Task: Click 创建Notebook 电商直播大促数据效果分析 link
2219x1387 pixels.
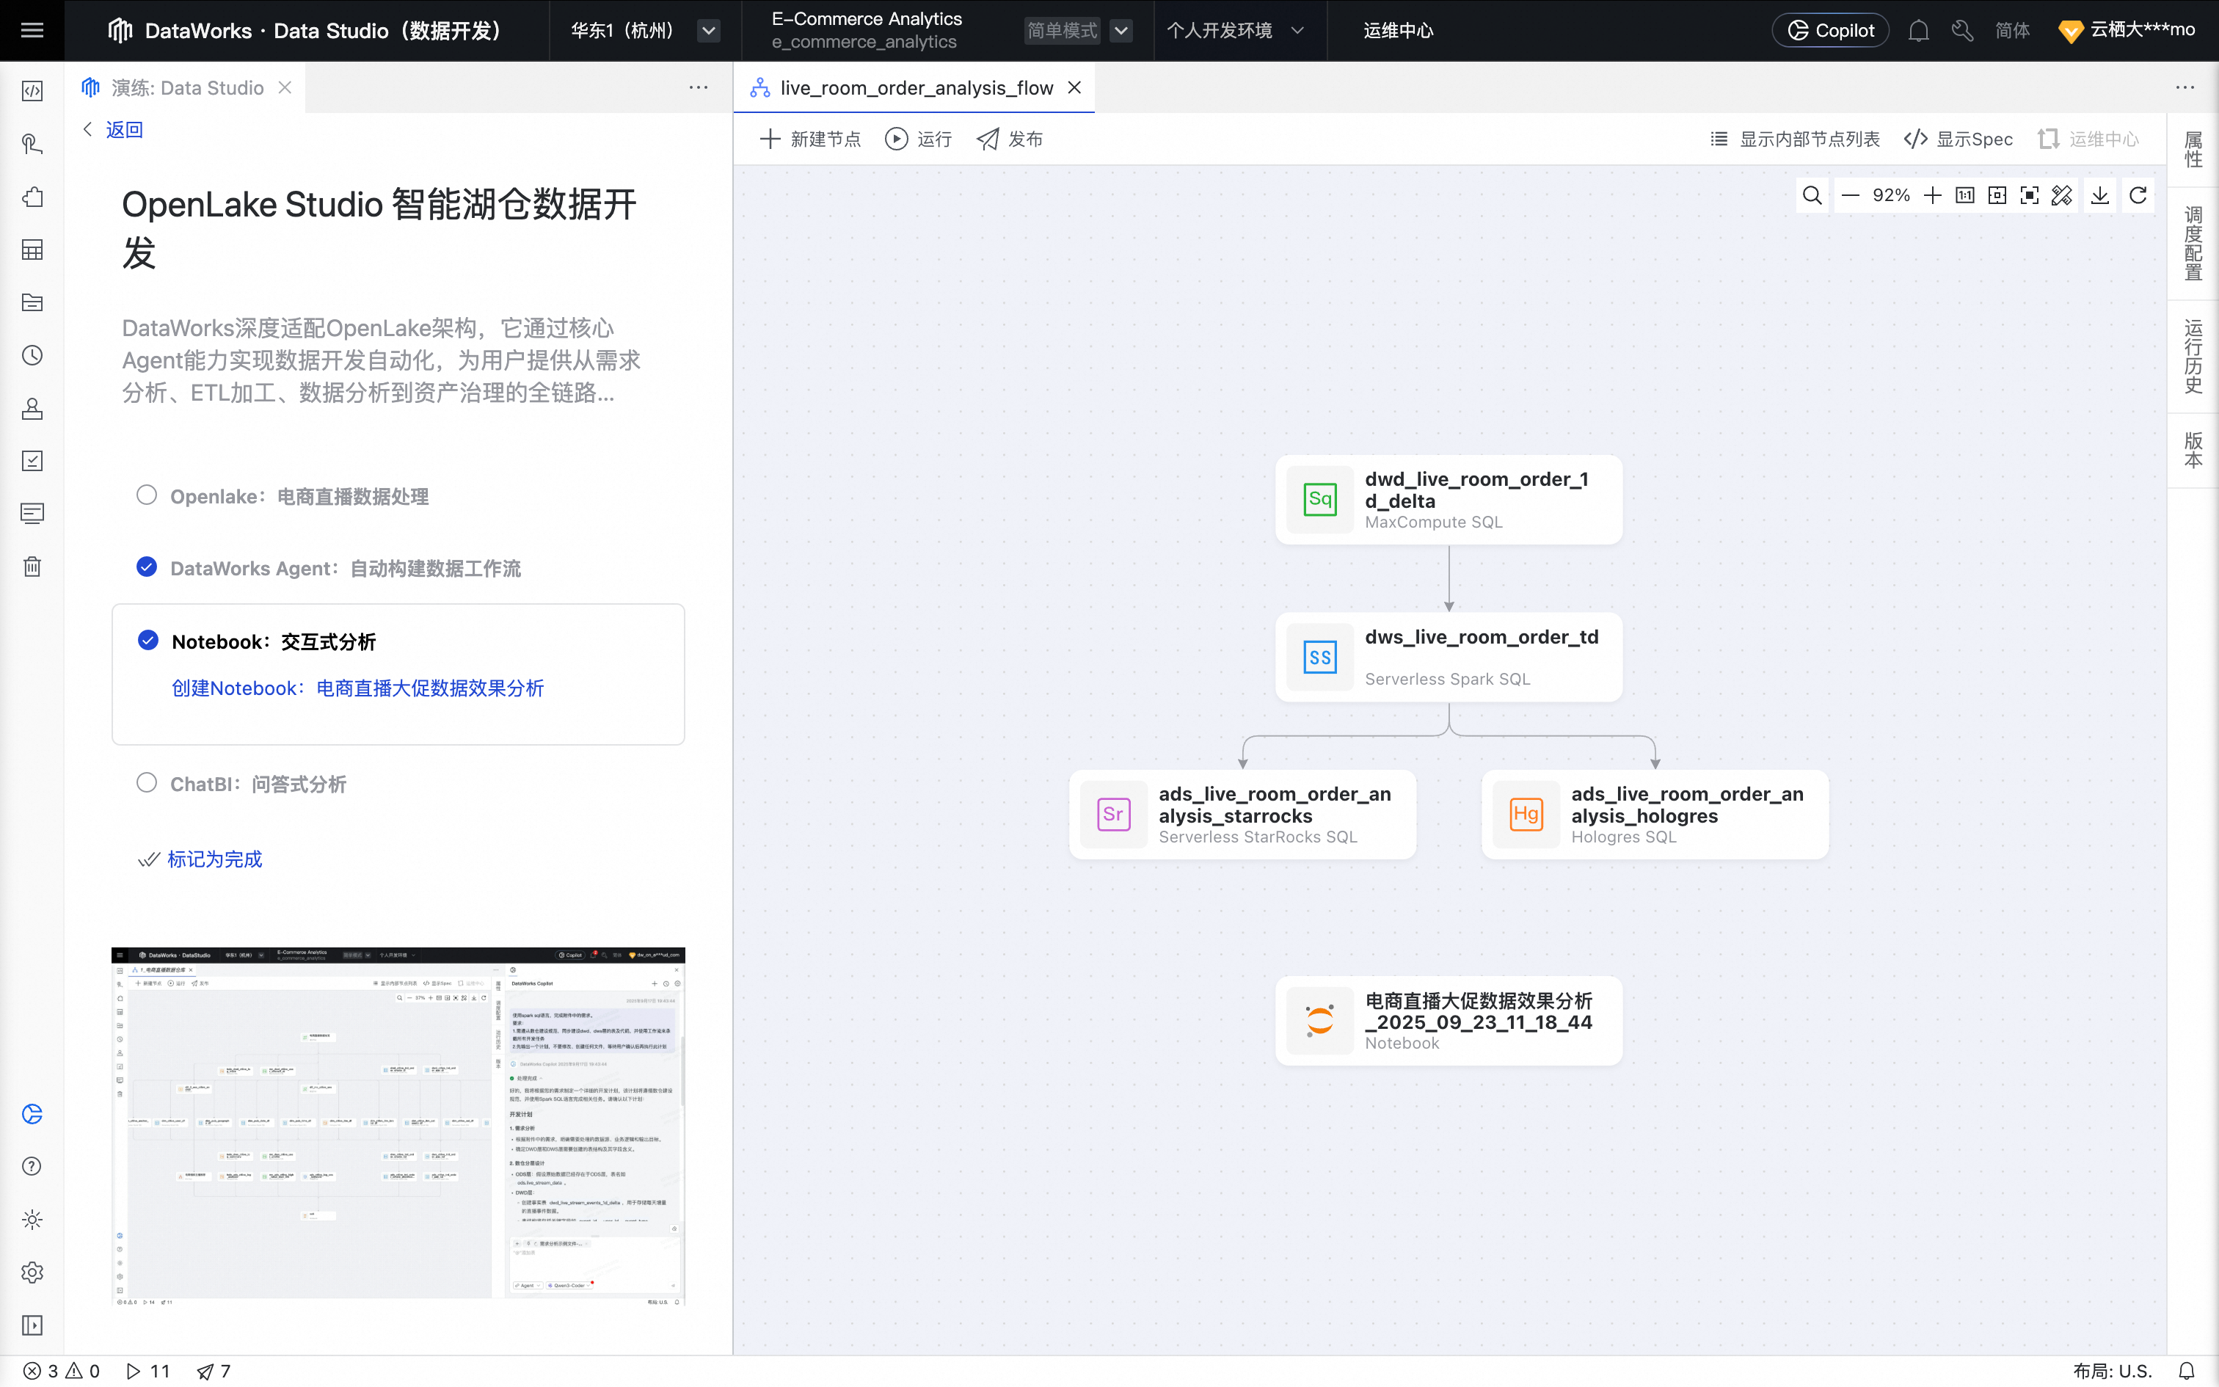Action: [357, 688]
